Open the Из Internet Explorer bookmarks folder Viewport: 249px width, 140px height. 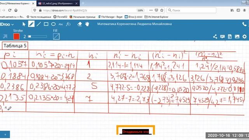tap(156, 17)
